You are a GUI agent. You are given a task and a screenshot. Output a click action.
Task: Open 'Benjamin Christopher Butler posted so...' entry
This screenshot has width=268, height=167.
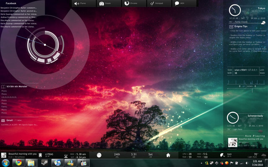click(x=18, y=11)
